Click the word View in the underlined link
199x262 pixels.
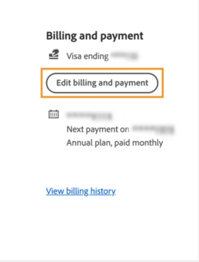click(55, 191)
